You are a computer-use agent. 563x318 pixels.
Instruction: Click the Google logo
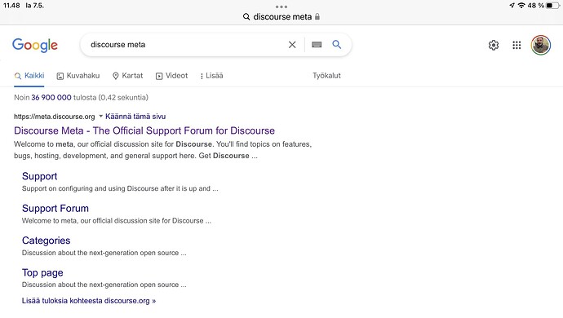tap(35, 45)
